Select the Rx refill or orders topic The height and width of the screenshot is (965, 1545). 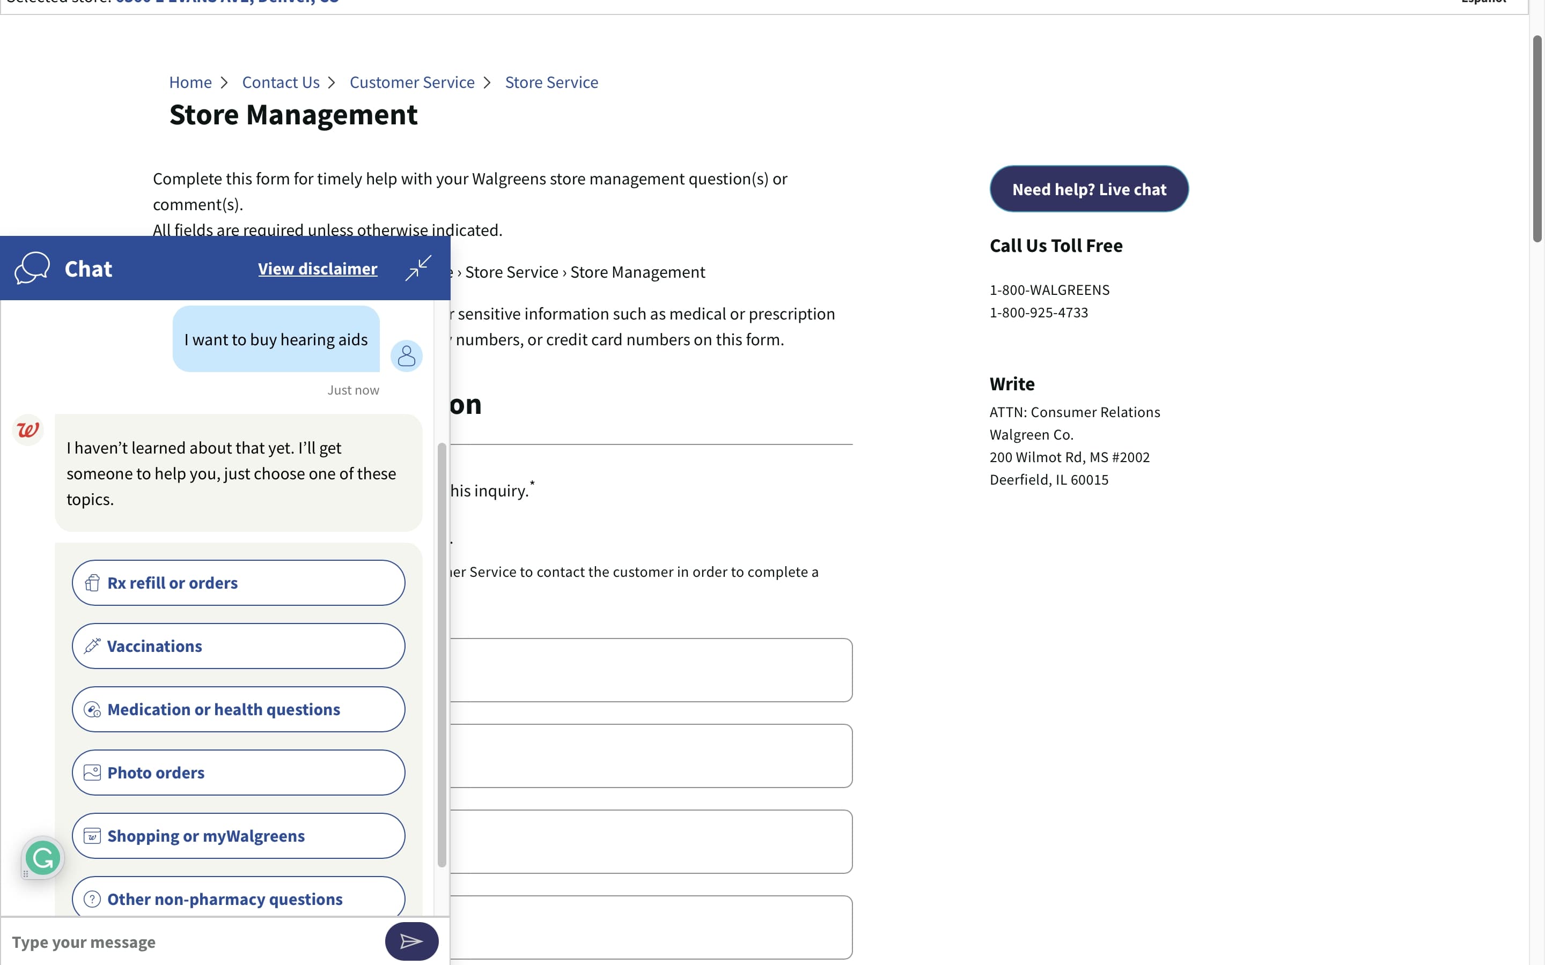[238, 583]
